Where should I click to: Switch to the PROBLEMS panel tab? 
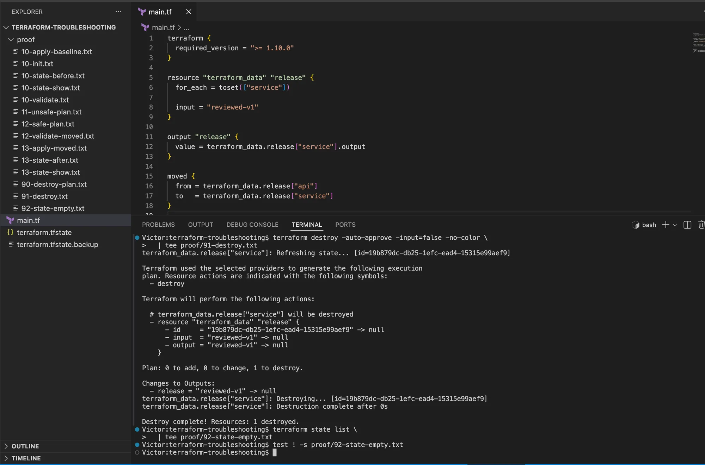pyautogui.click(x=158, y=225)
